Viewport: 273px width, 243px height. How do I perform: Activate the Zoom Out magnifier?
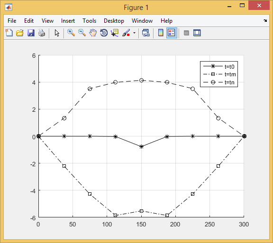click(82, 33)
